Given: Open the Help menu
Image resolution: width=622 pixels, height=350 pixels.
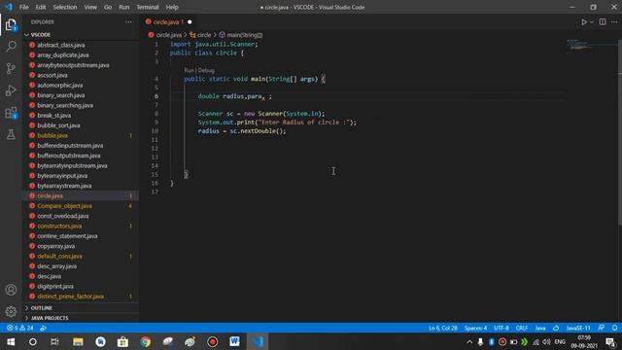Looking at the screenshot, I should coord(172,7).
